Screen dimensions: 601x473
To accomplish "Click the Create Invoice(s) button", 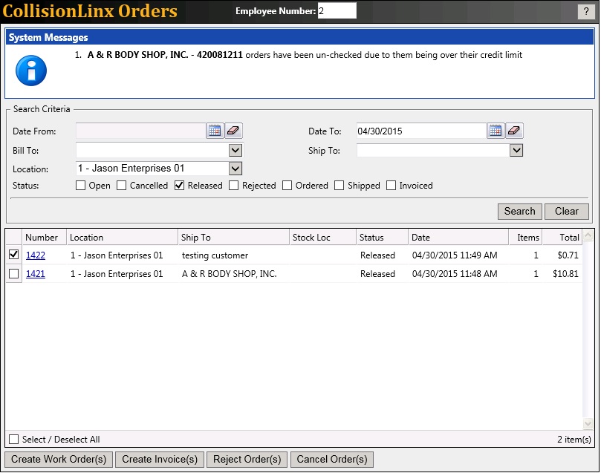I will [160, 460].
